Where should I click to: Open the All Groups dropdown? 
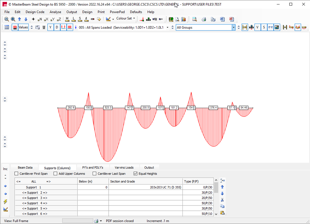tap(233, 27)
